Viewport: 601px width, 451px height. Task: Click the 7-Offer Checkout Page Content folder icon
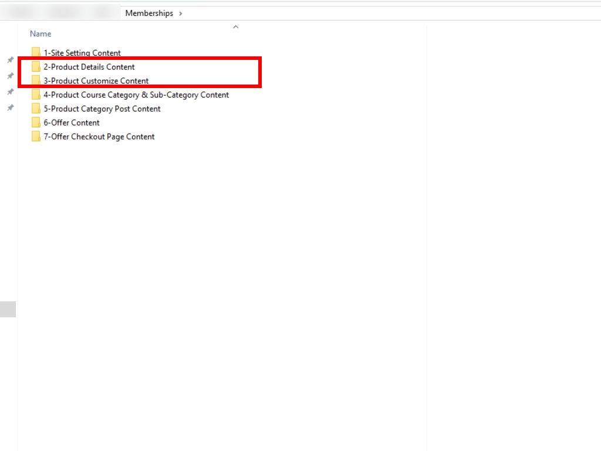pos(36,136)
